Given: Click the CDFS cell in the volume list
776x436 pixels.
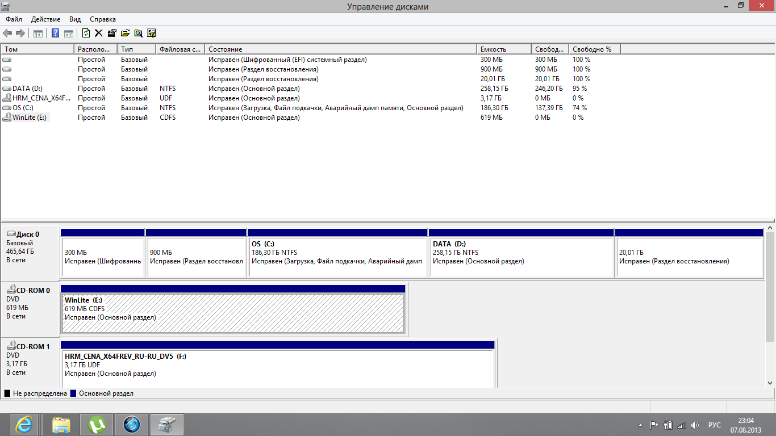Looking at the screenshot, I should point(168,118).
